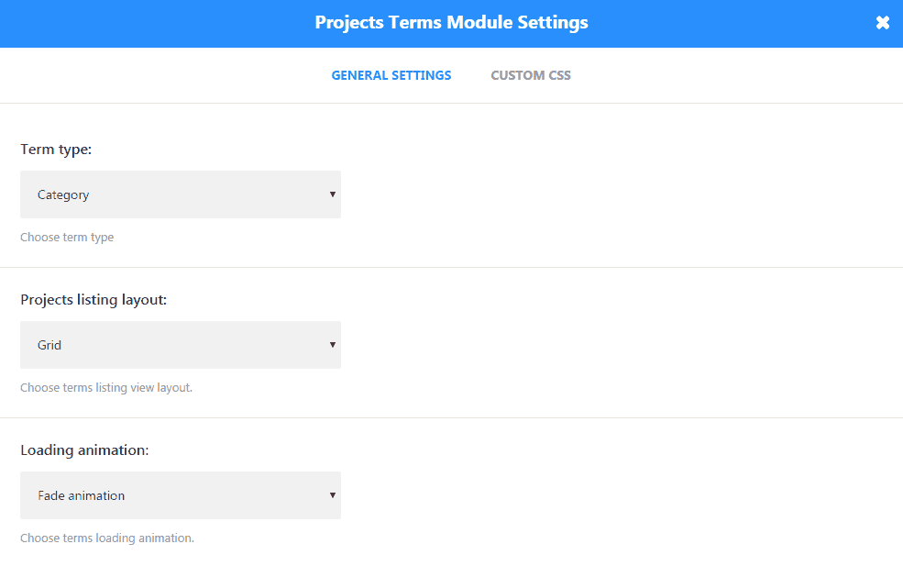Switch to the General Settings tab
This screenshot has height=566, width=903.
(x=391, y=75)
